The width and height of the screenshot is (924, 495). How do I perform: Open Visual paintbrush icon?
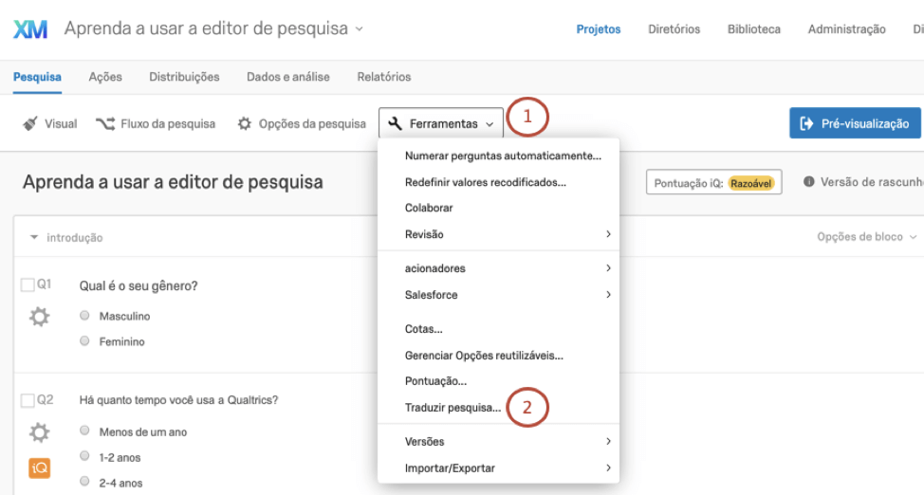pos(30,123)
